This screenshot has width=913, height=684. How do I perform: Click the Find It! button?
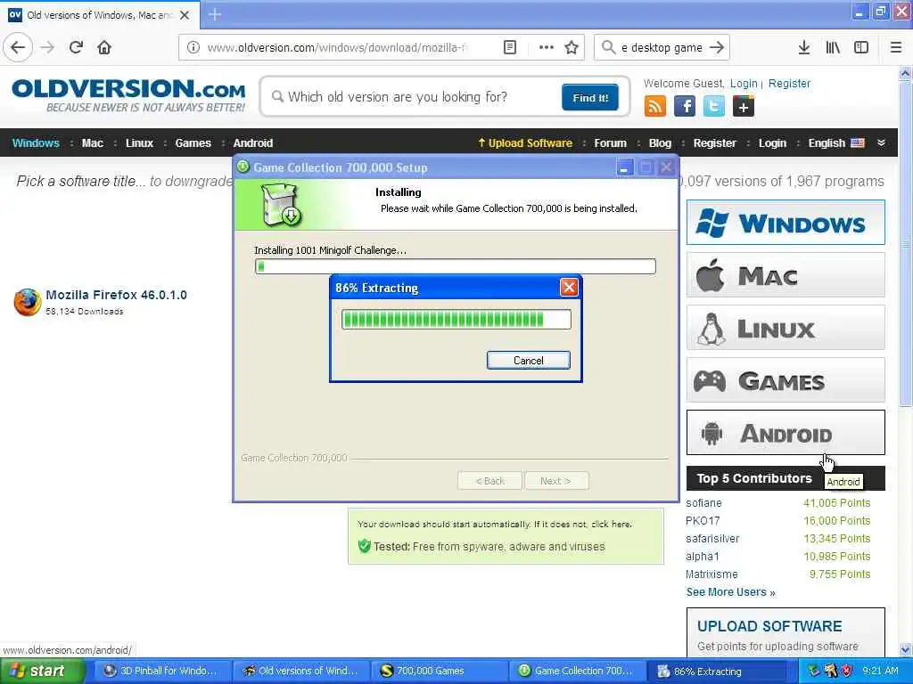590,97
